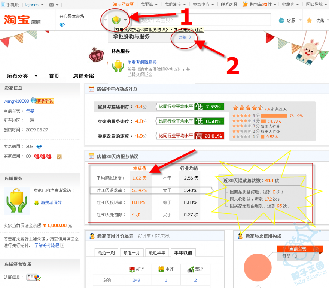Click the 认证信息 certification ID card icon

[33, 277]
